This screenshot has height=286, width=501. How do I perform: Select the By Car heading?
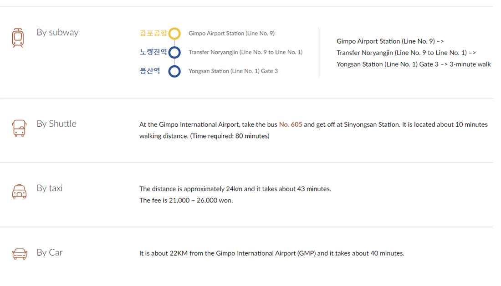pos(50,252)
